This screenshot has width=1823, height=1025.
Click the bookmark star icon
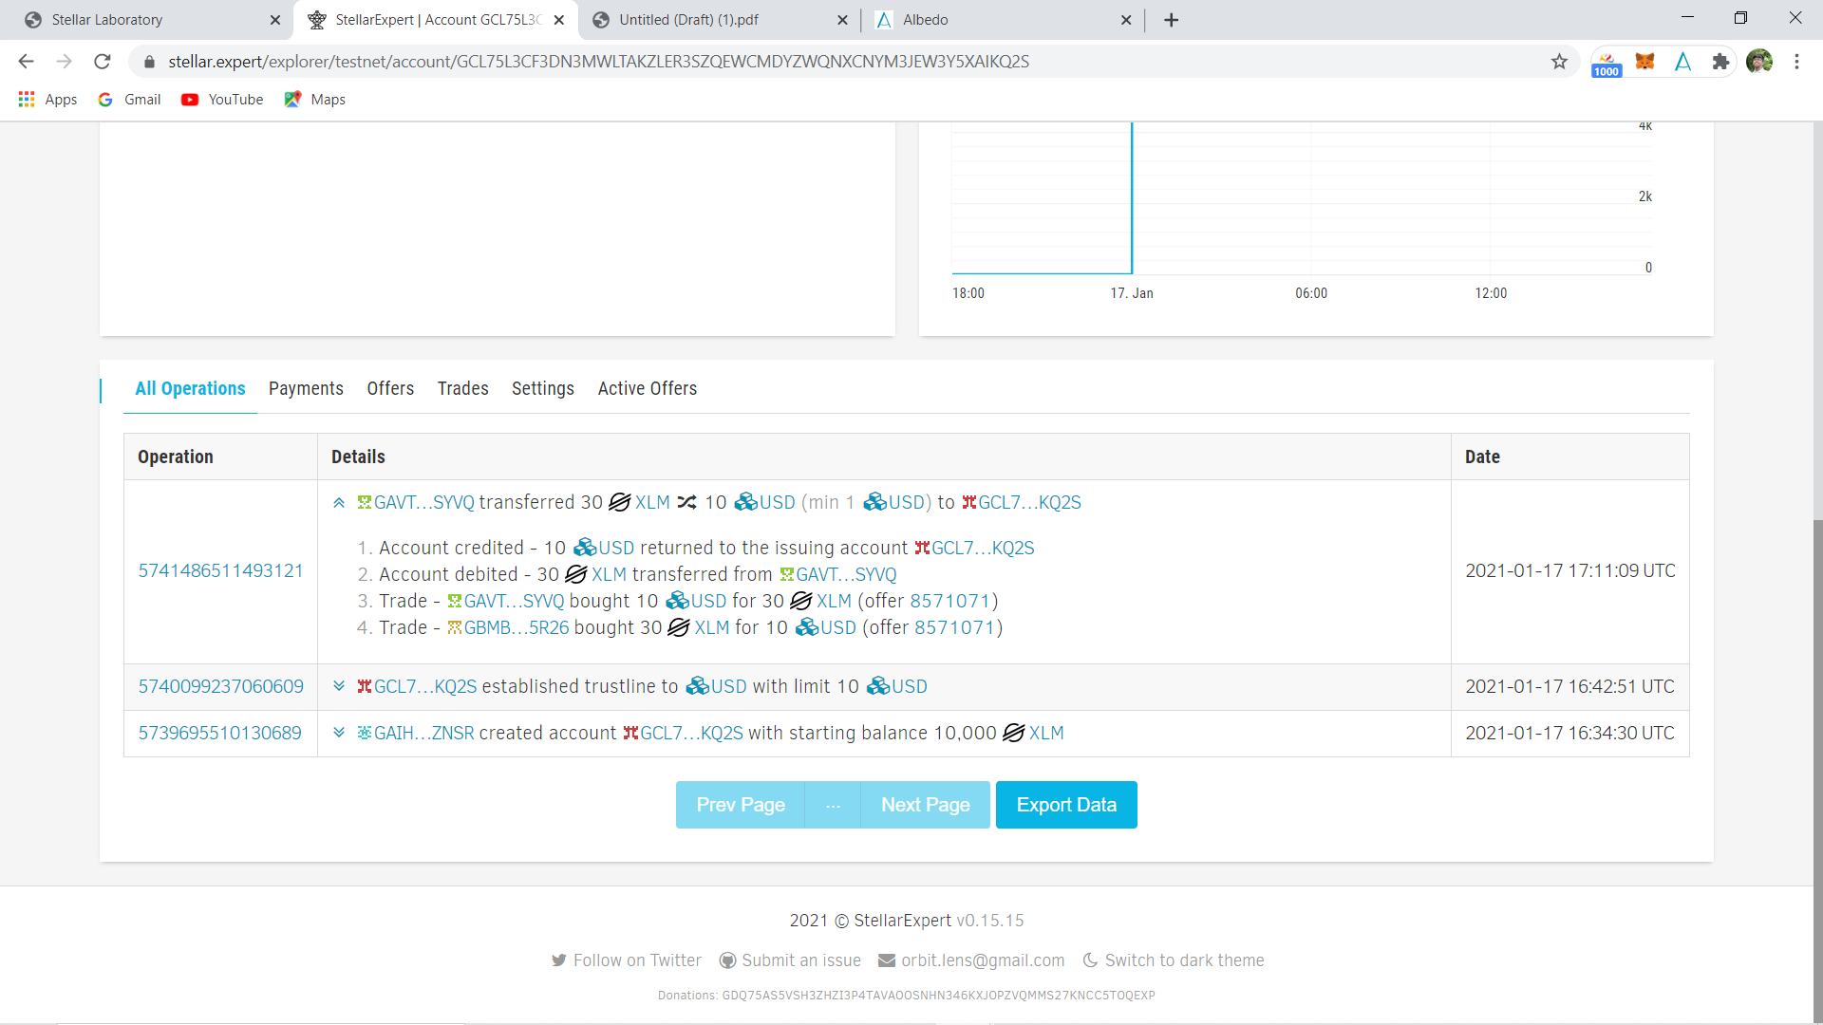click(x=1559, y=62)
